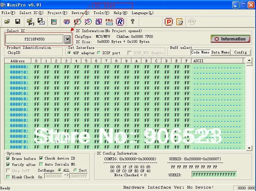Click the edit notes pencil icon
The width and height of the screenshot is (256, 191).
tap(180, 22)
